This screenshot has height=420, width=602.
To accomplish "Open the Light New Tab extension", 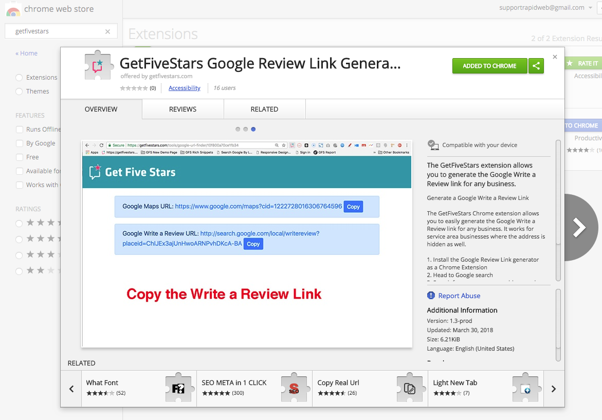I will coord(486,389).
